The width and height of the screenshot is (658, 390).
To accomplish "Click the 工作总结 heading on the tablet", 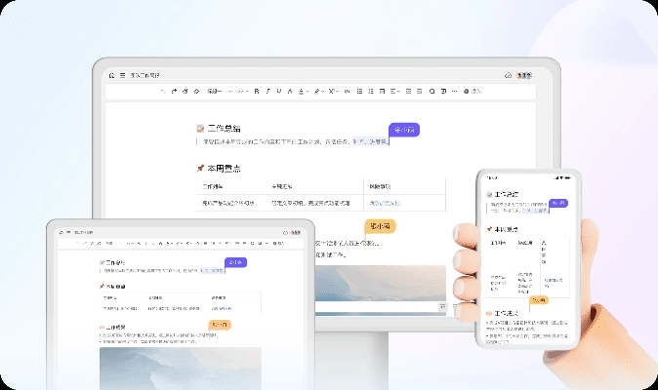I will click(x=115, y=262).
